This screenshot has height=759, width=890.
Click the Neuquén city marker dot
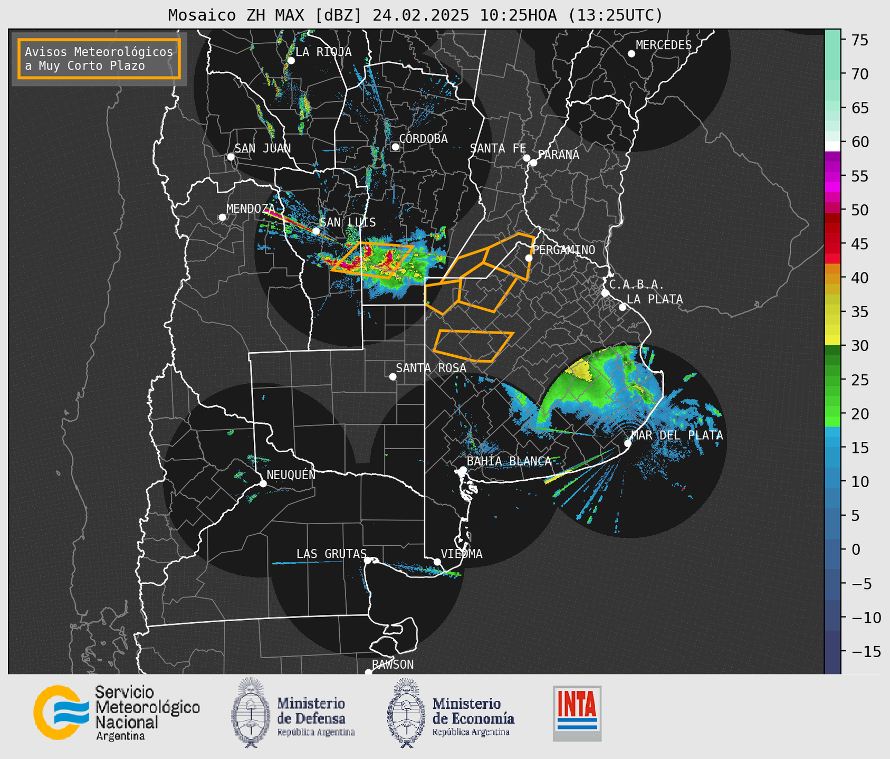click(x=263, y=483)
